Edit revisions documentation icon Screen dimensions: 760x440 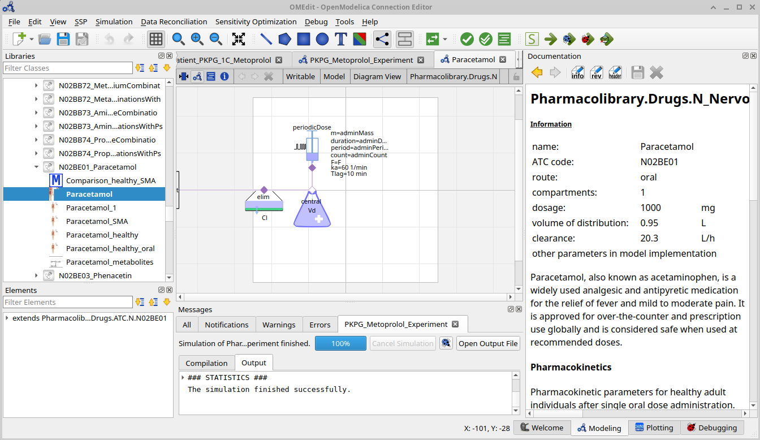(596, 72)
